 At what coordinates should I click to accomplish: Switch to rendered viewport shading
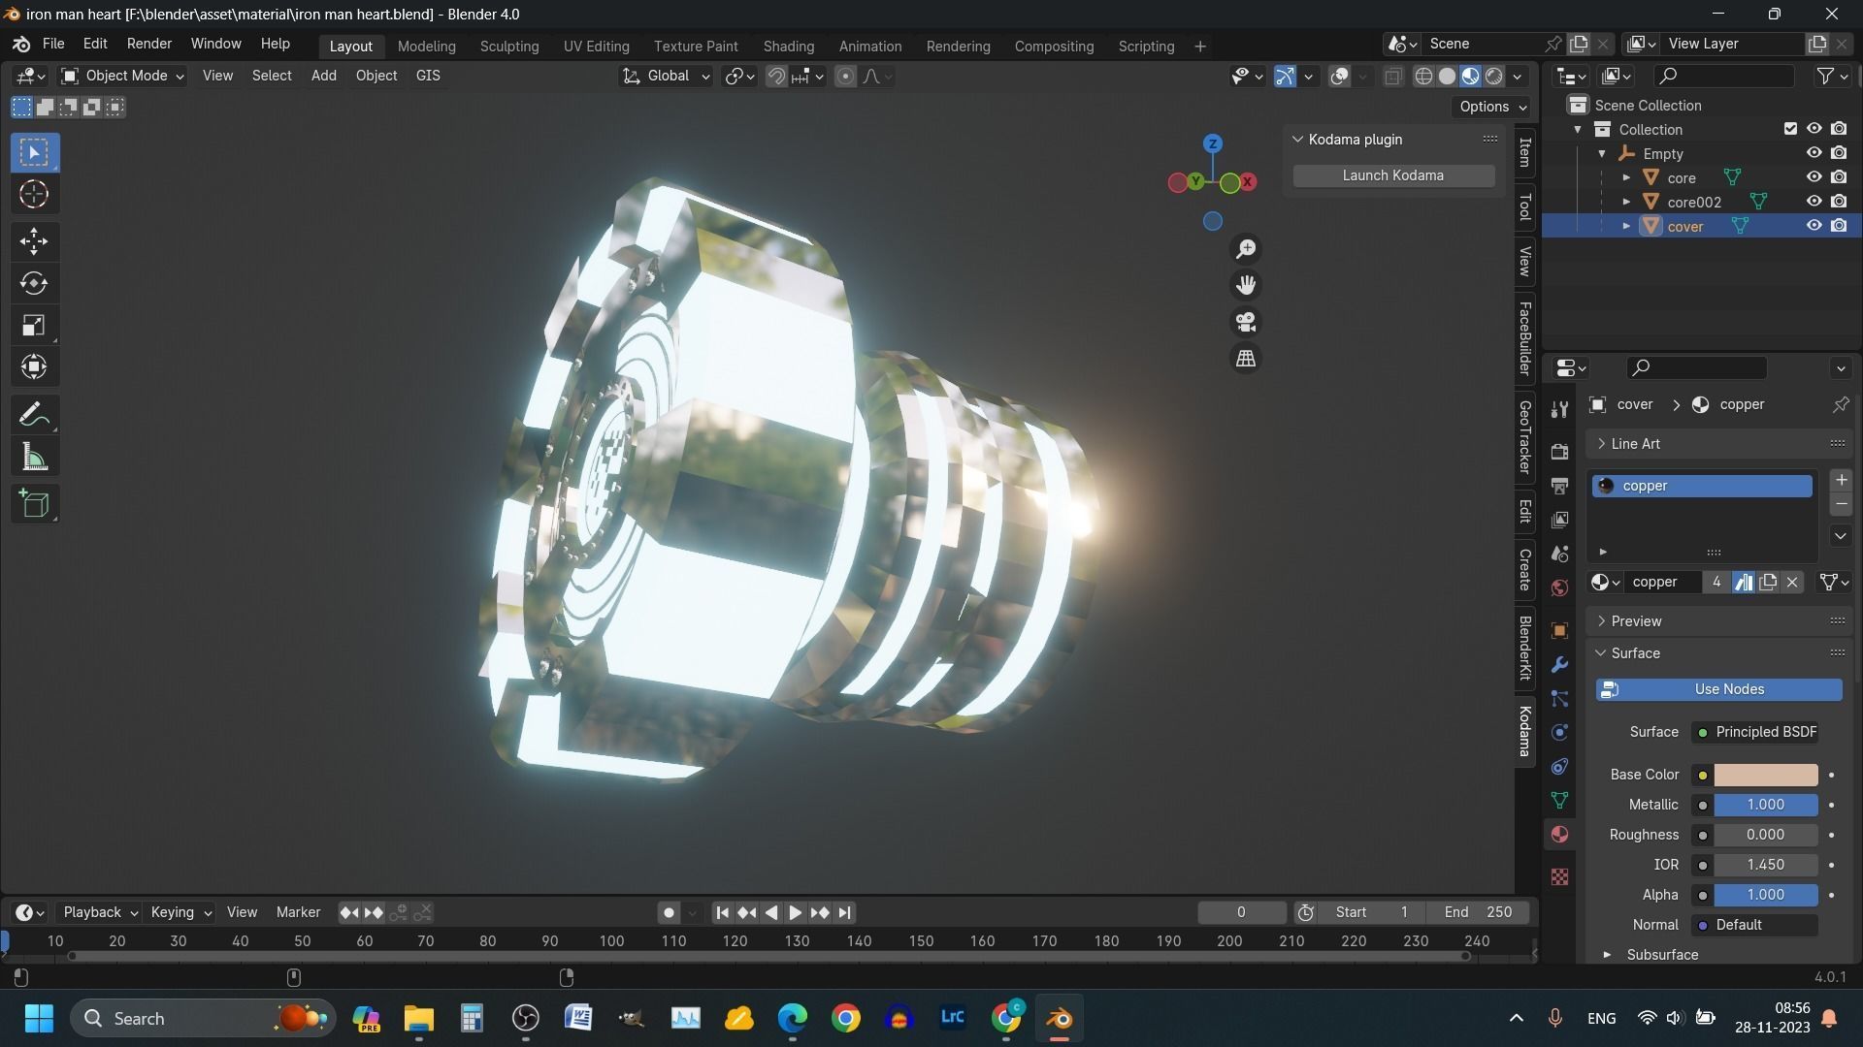tap(1494, 77)
